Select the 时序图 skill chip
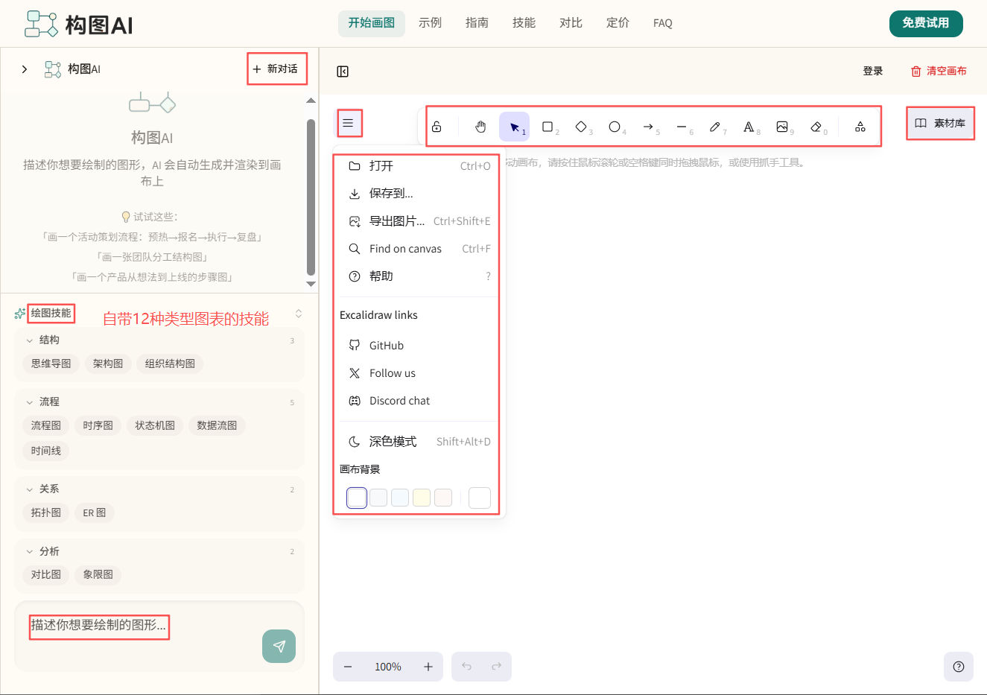The width and height of the screenshot is (987, 695). point(98,425)
